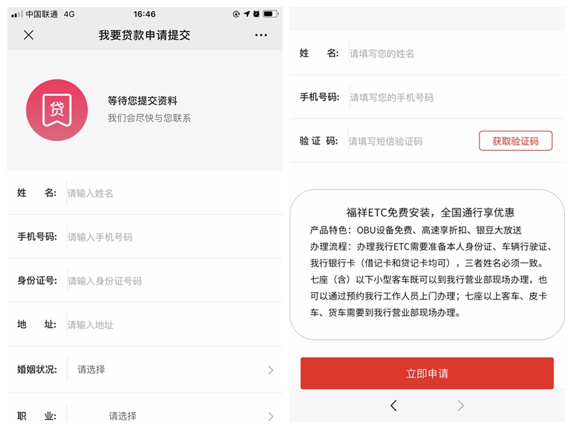Image resolution: width=572 pixels, height=429 pixels.
Task: Expand the 职业 chevron selector
Action: point(271,416)
